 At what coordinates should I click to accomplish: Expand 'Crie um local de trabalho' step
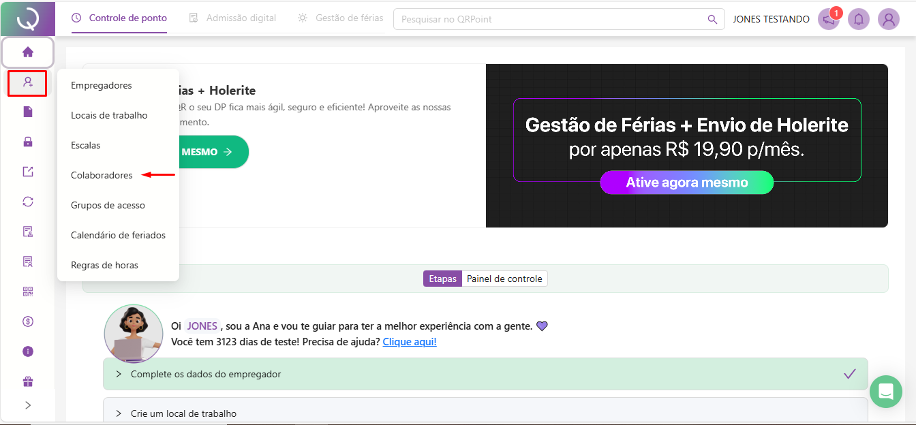coord(183,413)
